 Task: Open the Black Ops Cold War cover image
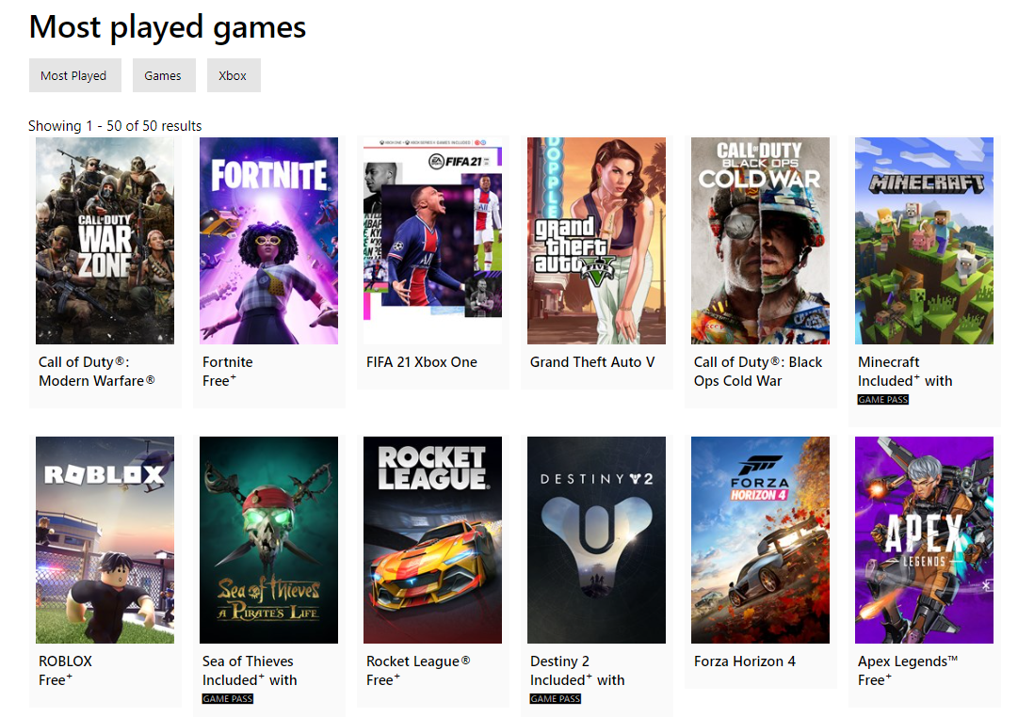coord(760,240)
